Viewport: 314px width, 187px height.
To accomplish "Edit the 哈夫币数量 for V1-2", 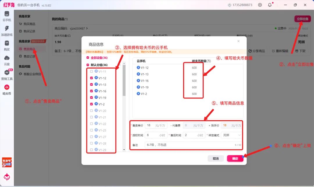I will (x=194, y=94).
